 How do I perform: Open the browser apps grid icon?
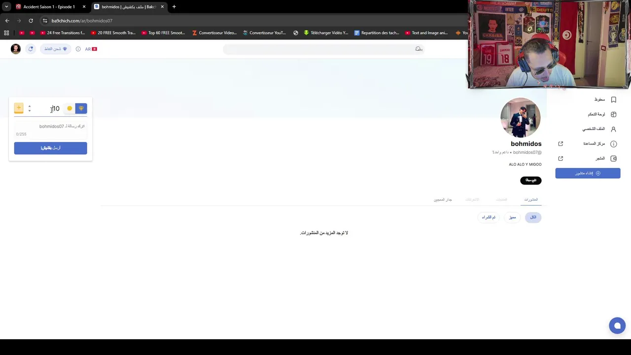6,33
